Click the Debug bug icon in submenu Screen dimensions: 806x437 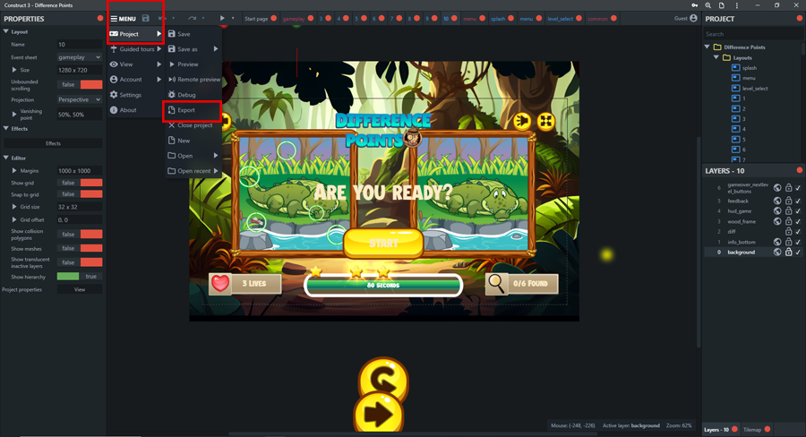(x=171, y=95)
